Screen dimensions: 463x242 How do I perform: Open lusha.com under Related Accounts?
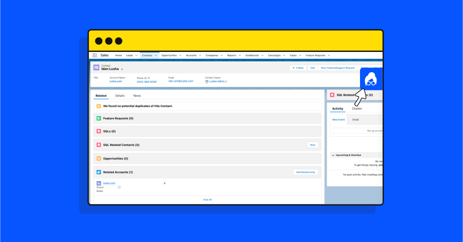[x=109, y=183]
